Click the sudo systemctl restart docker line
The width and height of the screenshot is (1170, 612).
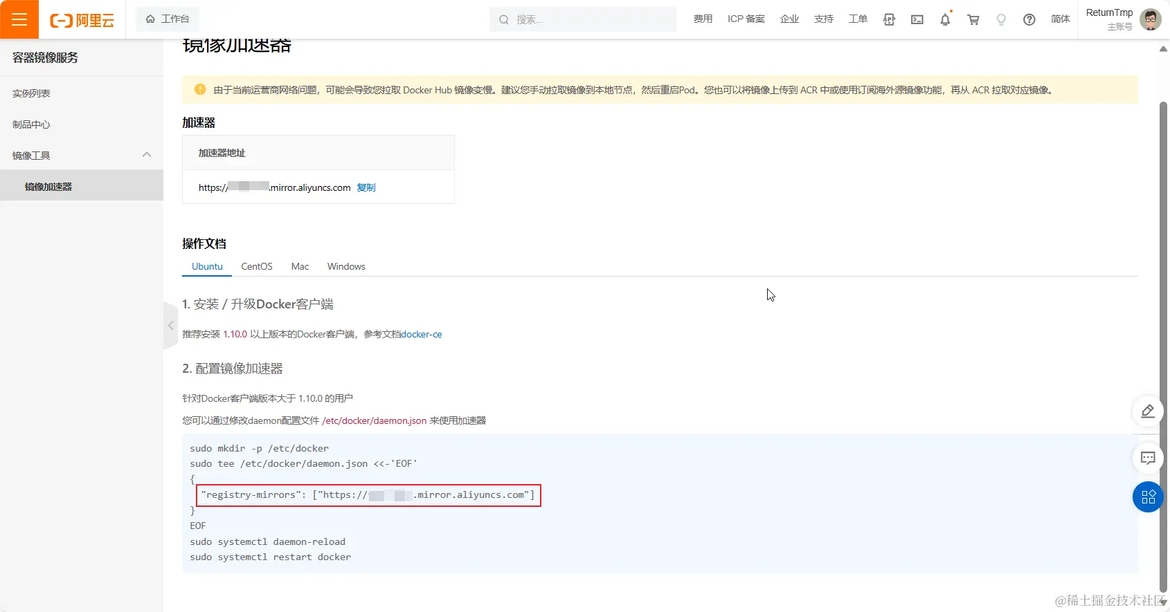[271, 557]
